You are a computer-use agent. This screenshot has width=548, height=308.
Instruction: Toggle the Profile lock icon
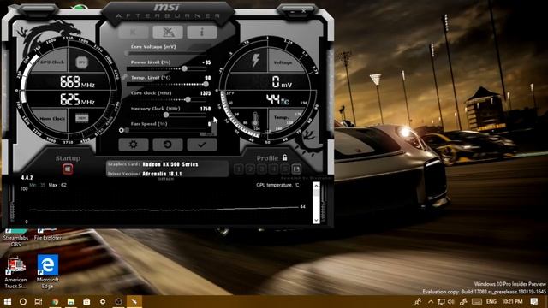285,157
